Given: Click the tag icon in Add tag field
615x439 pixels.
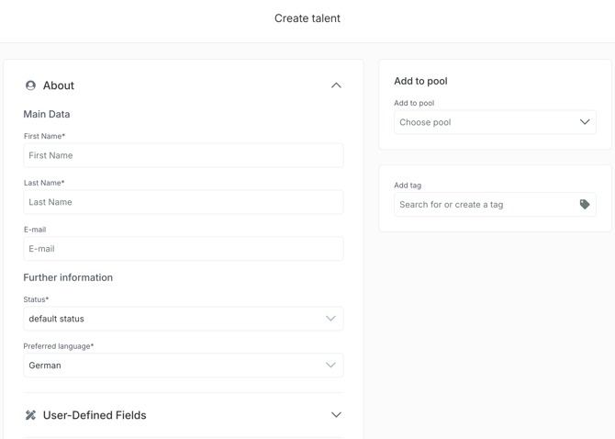Looking at the screenshot, I should click(585, 205).
